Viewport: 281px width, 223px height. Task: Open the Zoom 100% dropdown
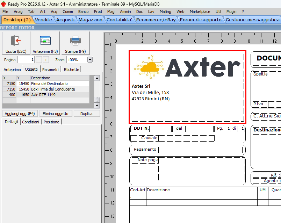(x=90, y=60)
